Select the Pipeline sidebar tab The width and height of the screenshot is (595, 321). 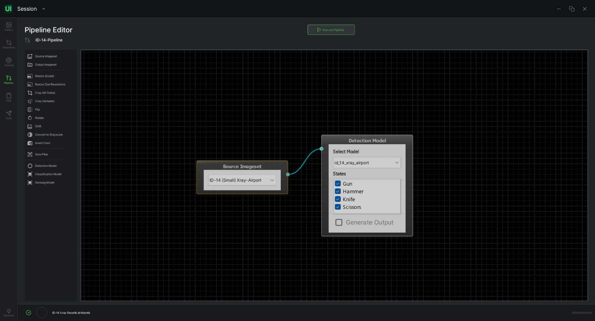pos(9,79)
